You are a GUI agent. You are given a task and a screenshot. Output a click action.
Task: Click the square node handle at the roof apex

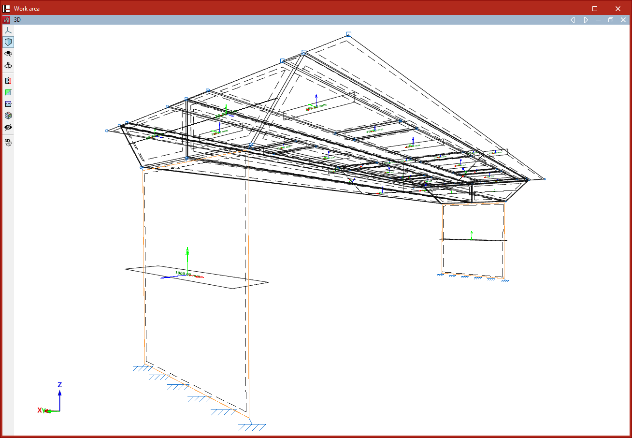(x=349, y=34)
